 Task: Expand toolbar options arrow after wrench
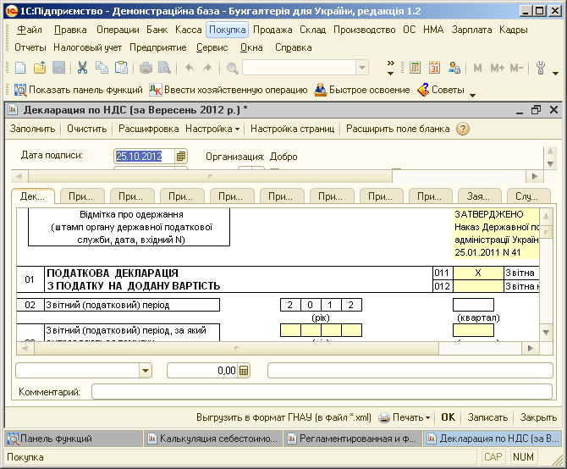click(x=555, y=74)
